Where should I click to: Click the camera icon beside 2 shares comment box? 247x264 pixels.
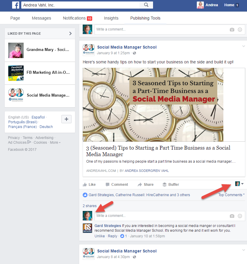point(232,216)
